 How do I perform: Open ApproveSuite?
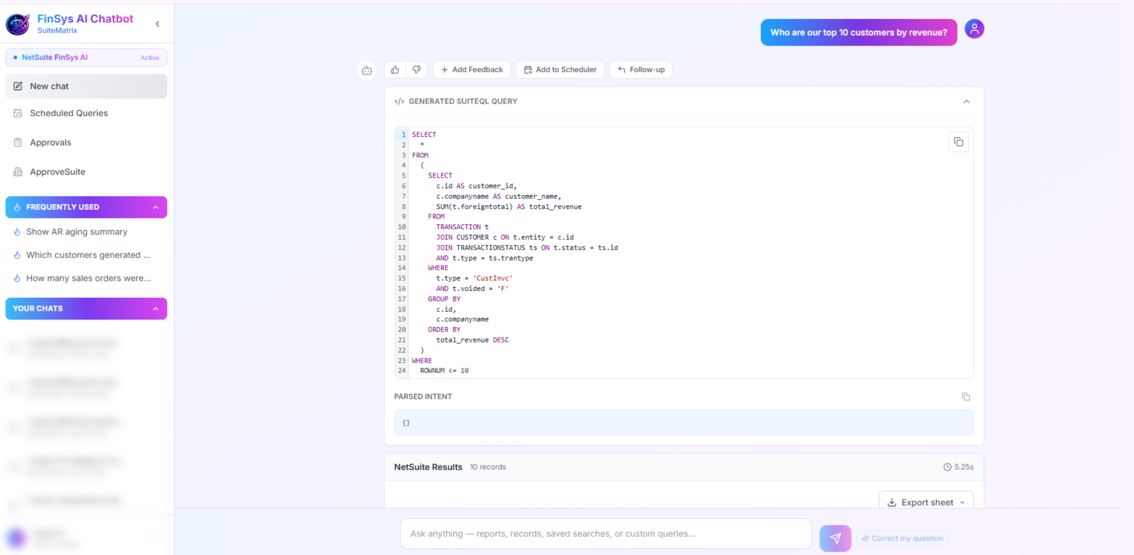click(86, 172)
